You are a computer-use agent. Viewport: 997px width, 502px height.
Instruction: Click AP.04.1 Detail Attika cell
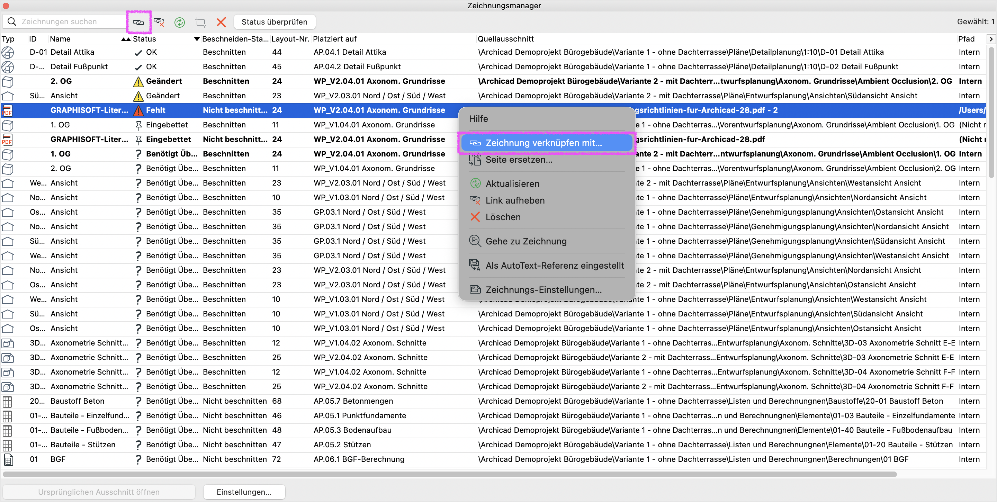pos(350,52)
